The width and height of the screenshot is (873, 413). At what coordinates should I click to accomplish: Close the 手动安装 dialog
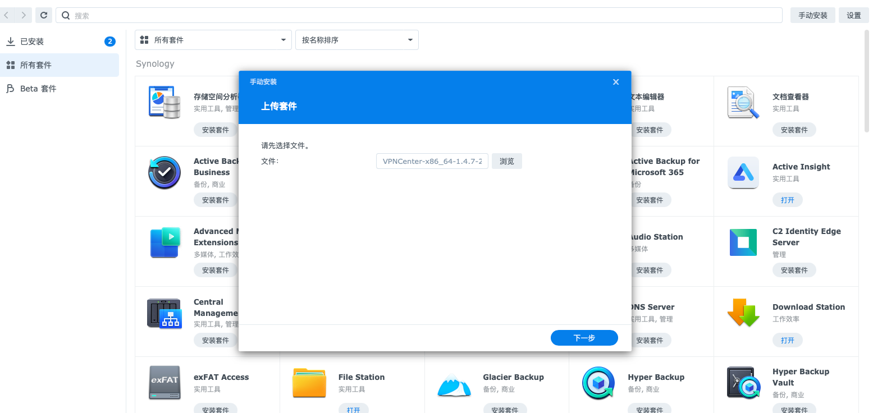(616, 82)
